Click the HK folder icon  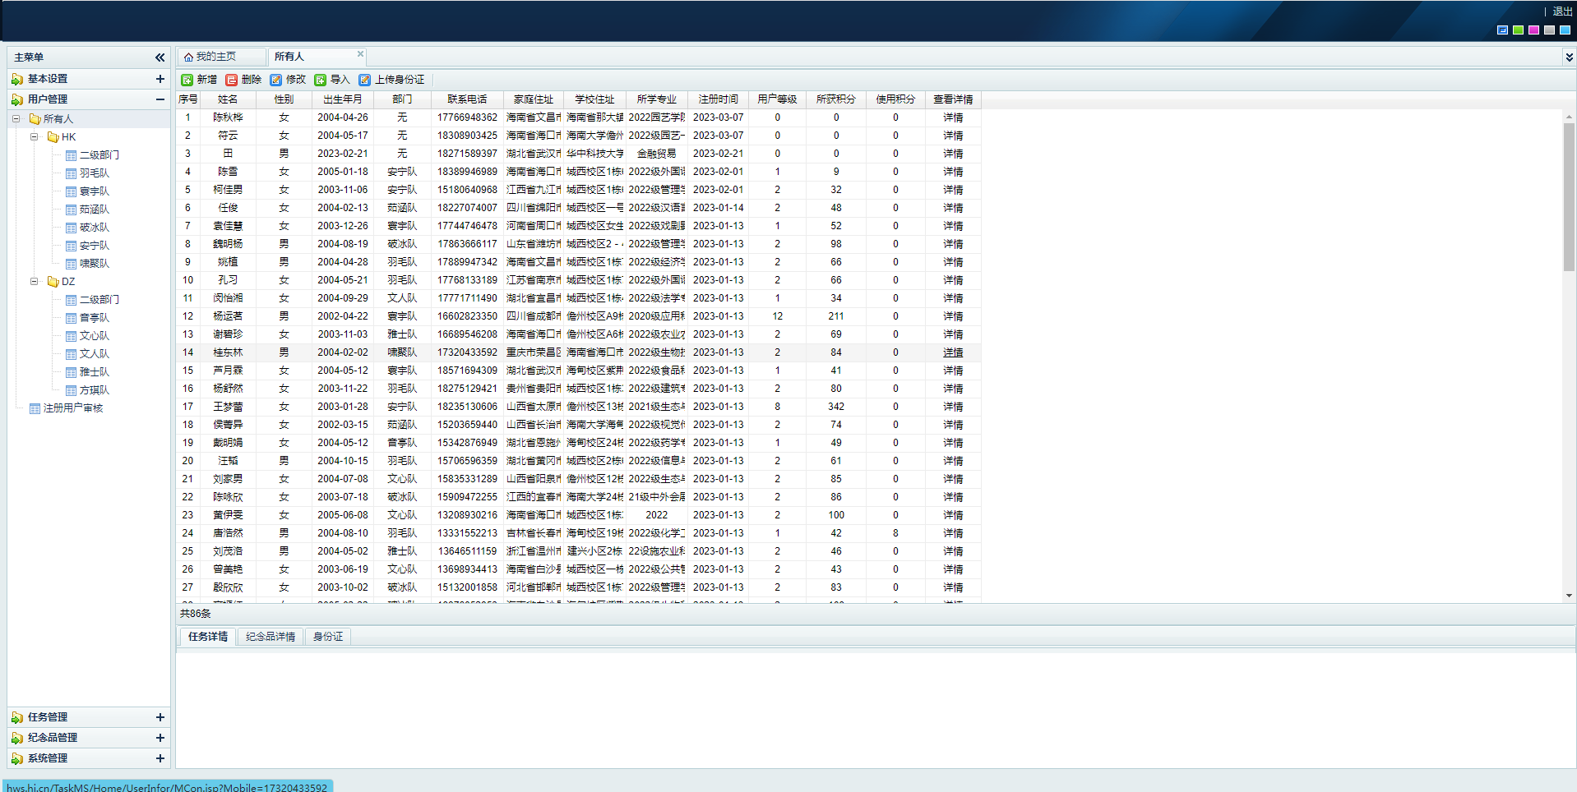click(x=53, y=137)
